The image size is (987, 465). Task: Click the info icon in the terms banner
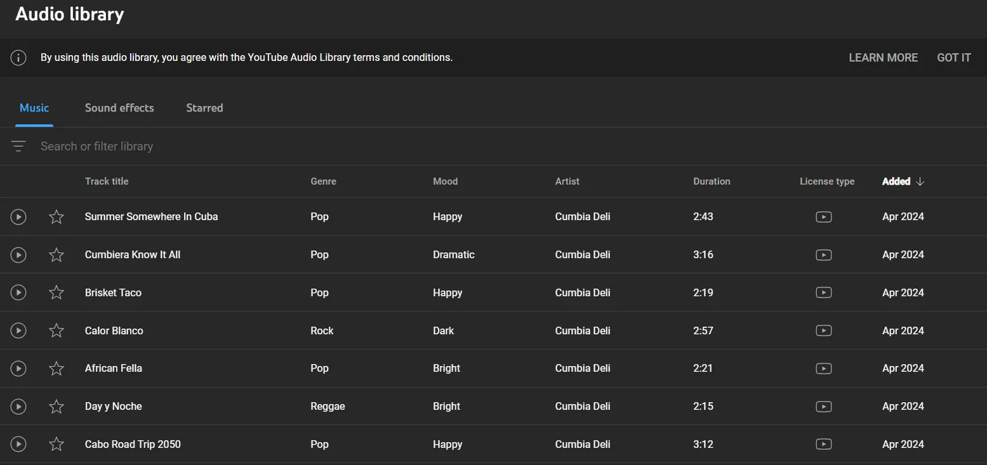[18, 58]
